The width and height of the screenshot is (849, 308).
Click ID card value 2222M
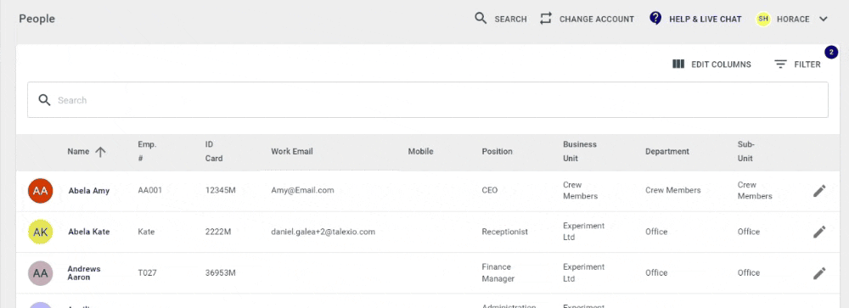pyautogui.click(x=218, y=232)
